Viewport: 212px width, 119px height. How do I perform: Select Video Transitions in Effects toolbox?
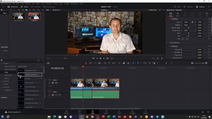[10, 66]
